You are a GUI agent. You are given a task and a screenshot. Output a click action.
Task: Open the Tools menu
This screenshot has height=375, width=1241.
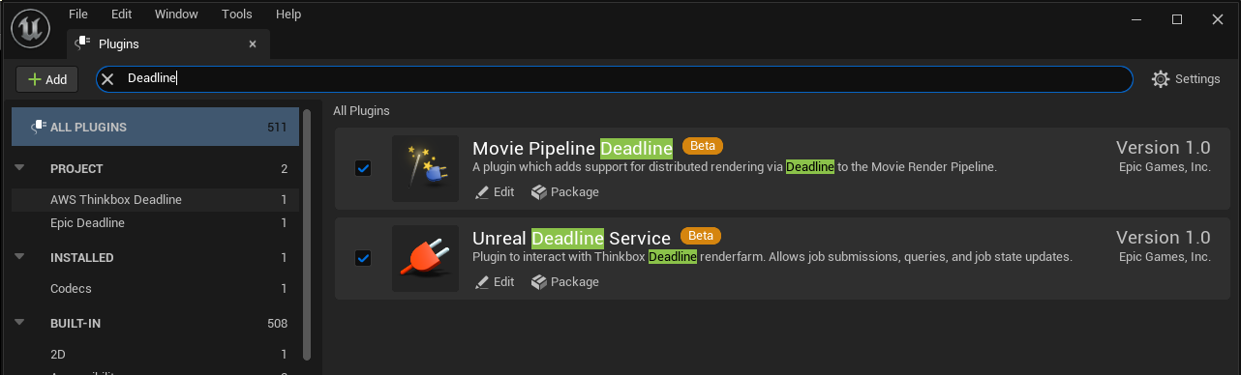pyautogui.click(x=237, y=14)
